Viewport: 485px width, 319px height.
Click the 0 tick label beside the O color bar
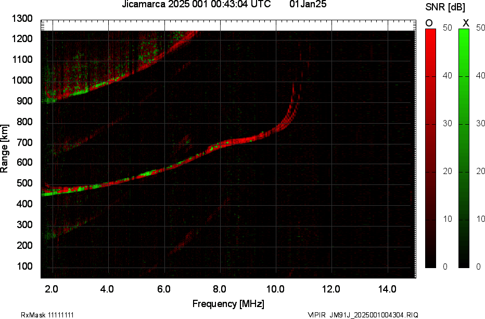coord(445,267)
